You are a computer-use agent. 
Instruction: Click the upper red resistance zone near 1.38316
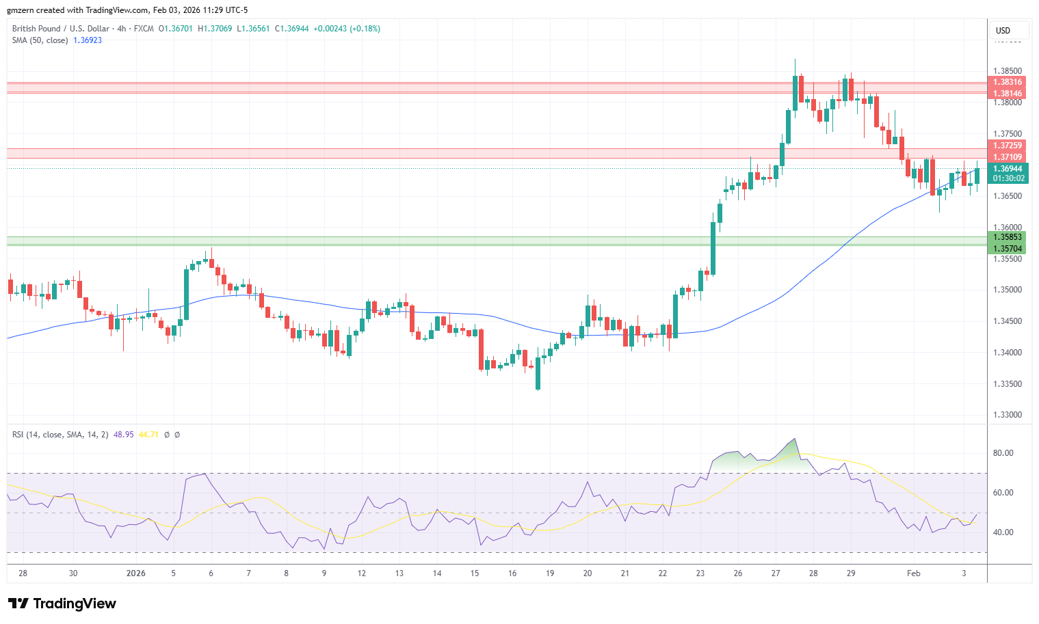497,87
